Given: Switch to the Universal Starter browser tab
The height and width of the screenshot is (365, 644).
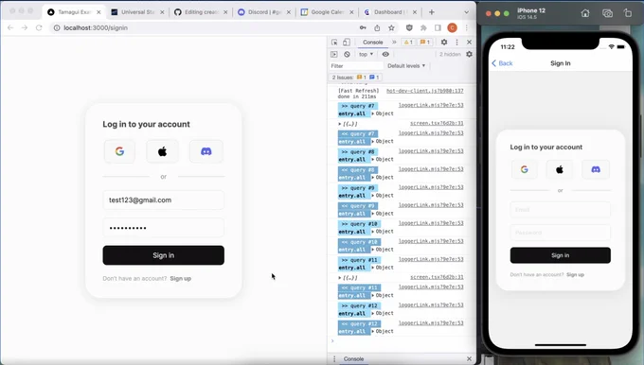Looking at the screenshot, I should pos(137,12).
